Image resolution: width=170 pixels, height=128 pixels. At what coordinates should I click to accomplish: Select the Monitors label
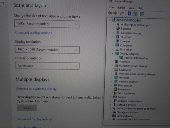124,78
